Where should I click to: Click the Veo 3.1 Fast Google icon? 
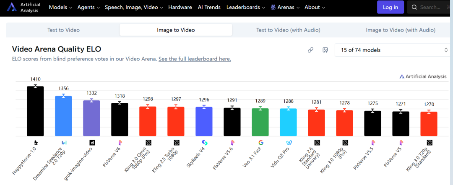[x=260, y=143]
